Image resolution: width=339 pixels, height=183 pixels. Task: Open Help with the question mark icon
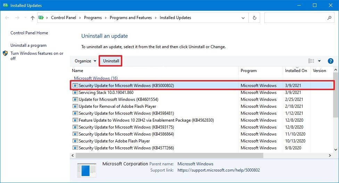330,61
